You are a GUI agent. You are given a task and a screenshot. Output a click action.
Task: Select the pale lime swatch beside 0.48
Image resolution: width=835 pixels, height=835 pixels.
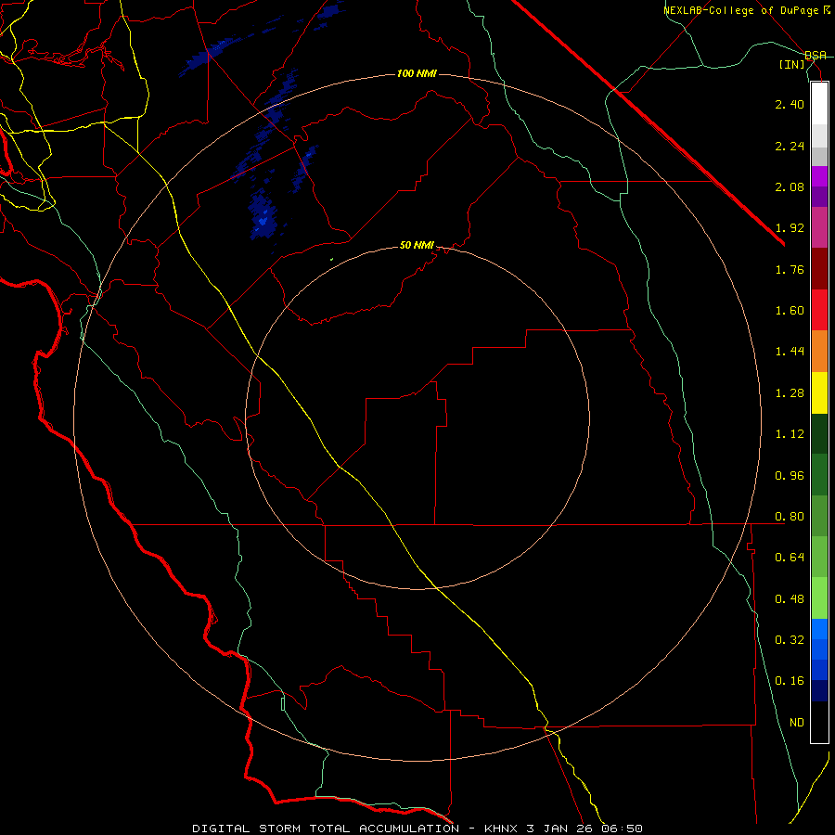click(x=819, y=598)
